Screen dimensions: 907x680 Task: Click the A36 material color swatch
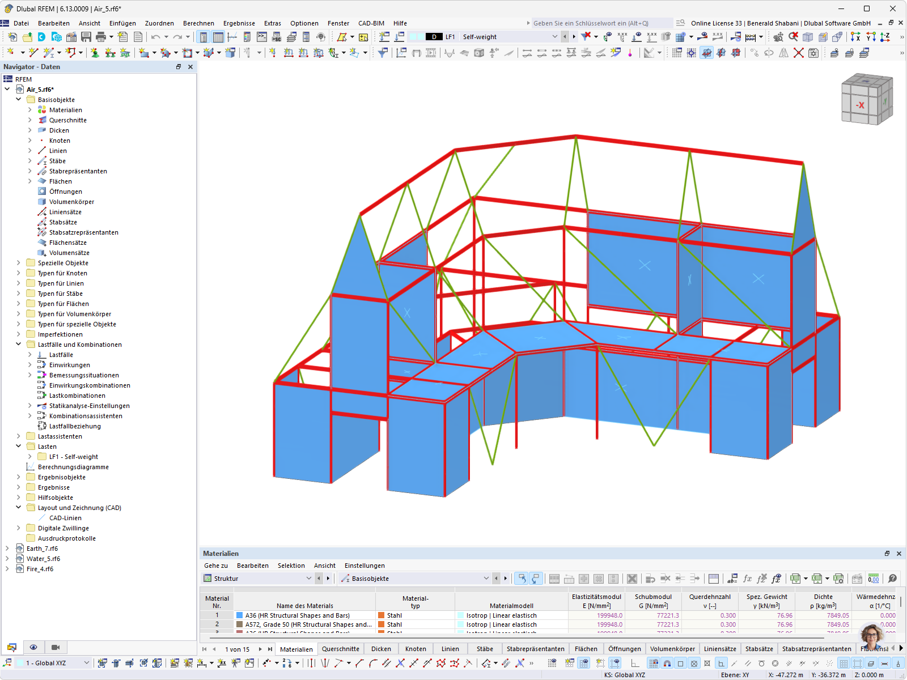pyautogui.click(x=240, y=615)
